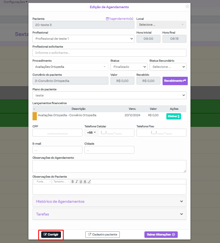Image resolution: width=220 pixels, height=243 pixels.
Task: Click the highlight color brush icon
Action: tap(89, 182)
